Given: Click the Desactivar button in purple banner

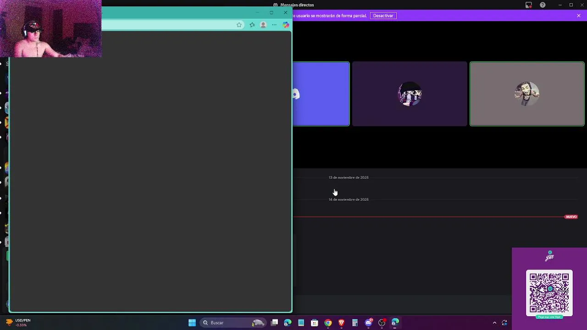Looking at the screenshot, I should point(383,16).
